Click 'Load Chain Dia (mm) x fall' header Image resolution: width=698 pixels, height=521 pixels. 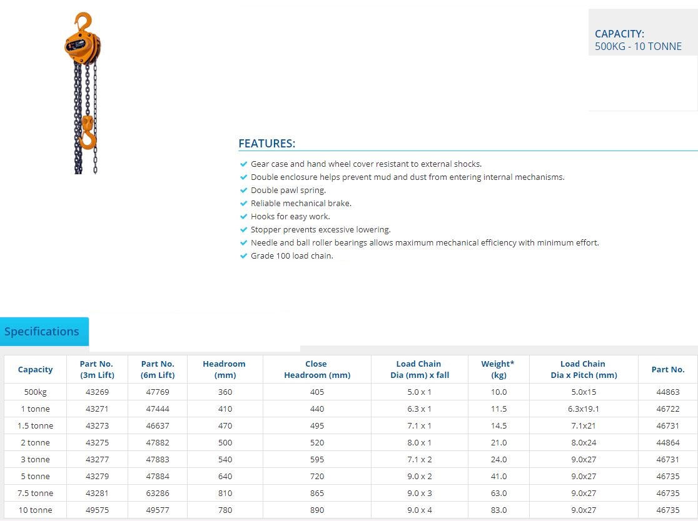pyautogui.click(x=419, y=369)
